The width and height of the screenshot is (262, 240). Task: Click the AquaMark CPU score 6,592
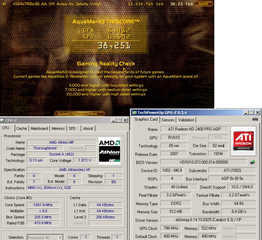(119, 37)
